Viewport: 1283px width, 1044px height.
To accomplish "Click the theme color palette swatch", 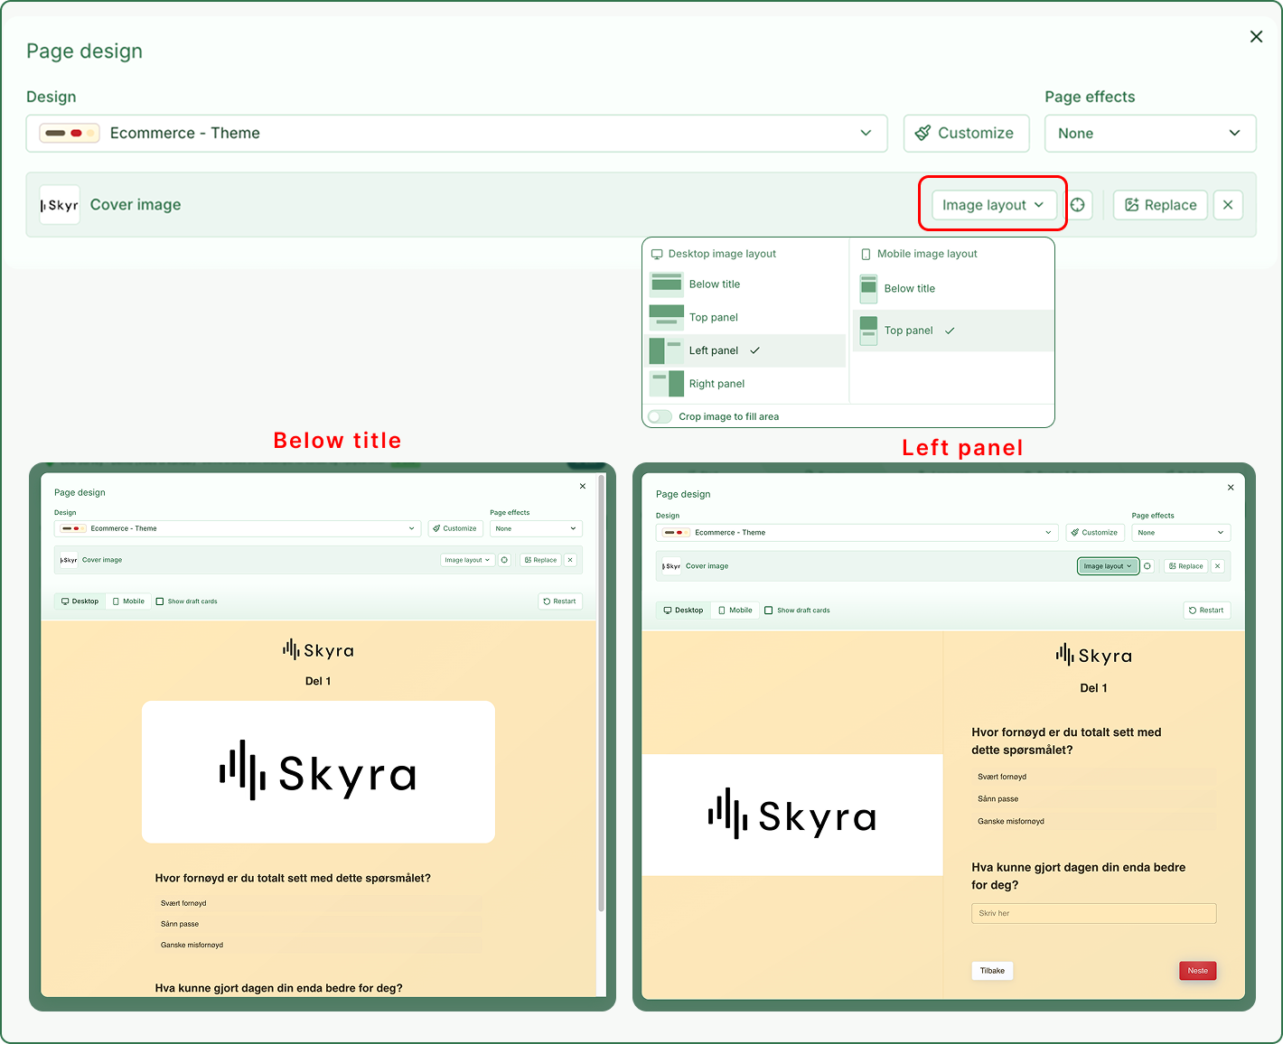I will (69, 133).
